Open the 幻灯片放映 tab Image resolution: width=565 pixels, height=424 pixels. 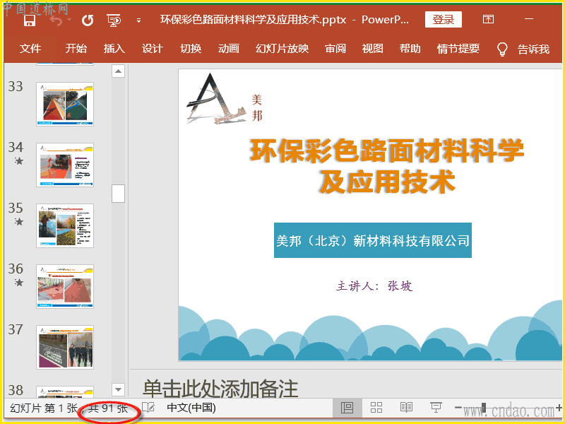[282, 48]
